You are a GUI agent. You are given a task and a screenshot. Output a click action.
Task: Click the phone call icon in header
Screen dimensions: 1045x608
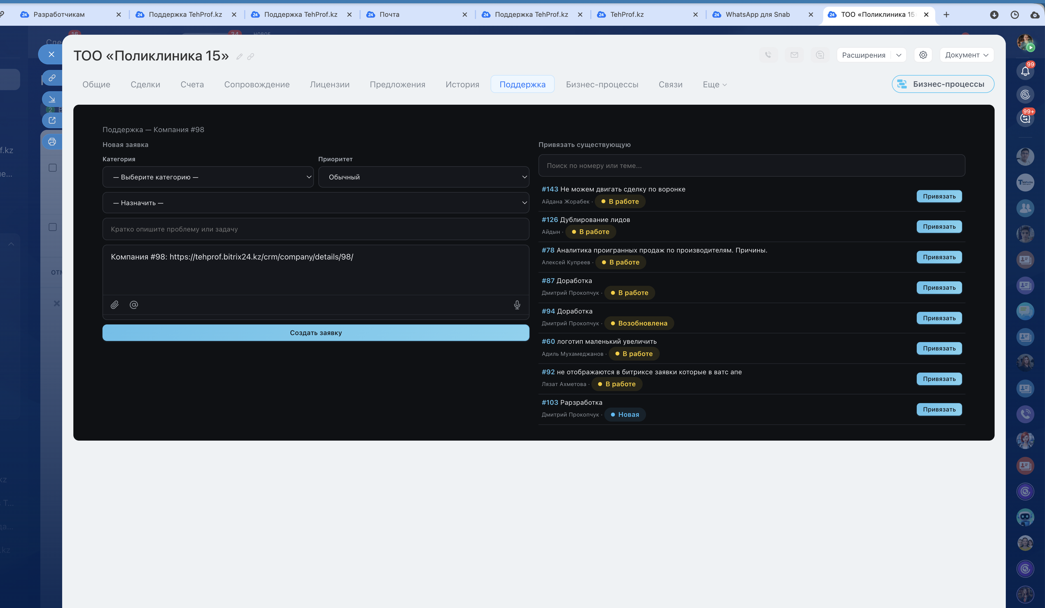click(768, 55)
